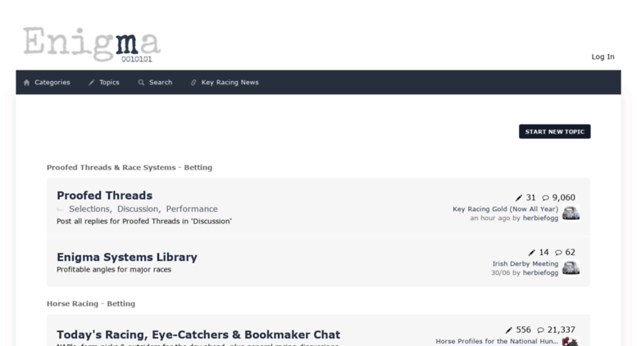Click the 'an hour ago' timestamp
Screen dimensions: 637x346
tap(490, 218)
